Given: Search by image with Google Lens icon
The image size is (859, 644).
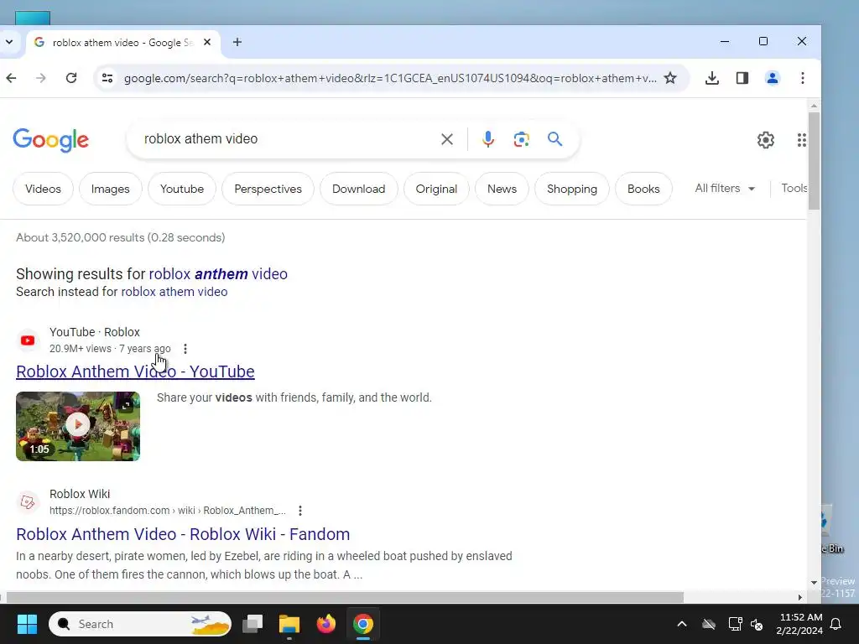Looking at the screenshot, I should point(521,139).
